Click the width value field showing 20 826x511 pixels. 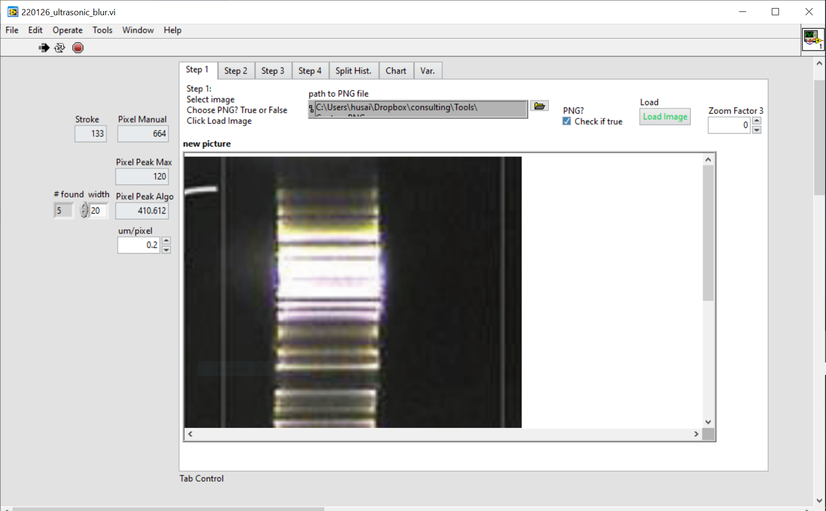tap(99, 210)
